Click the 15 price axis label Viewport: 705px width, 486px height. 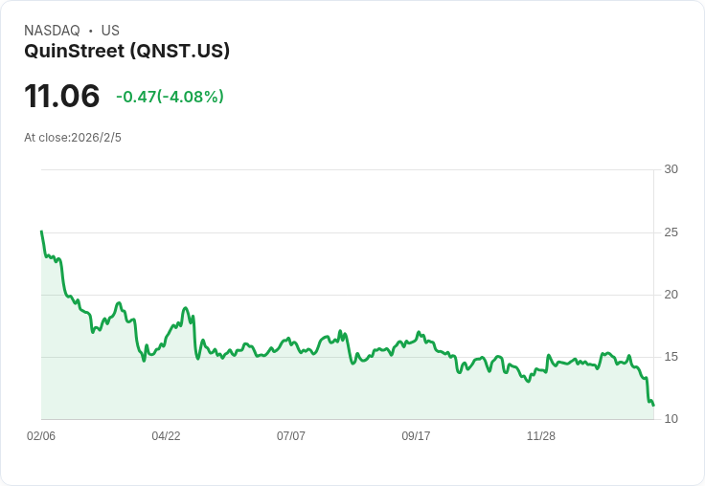click(x=671, y=357)
